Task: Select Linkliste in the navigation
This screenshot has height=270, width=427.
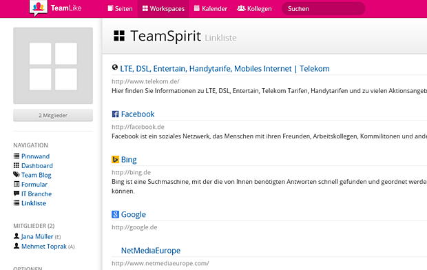Action: coord(34,203)
